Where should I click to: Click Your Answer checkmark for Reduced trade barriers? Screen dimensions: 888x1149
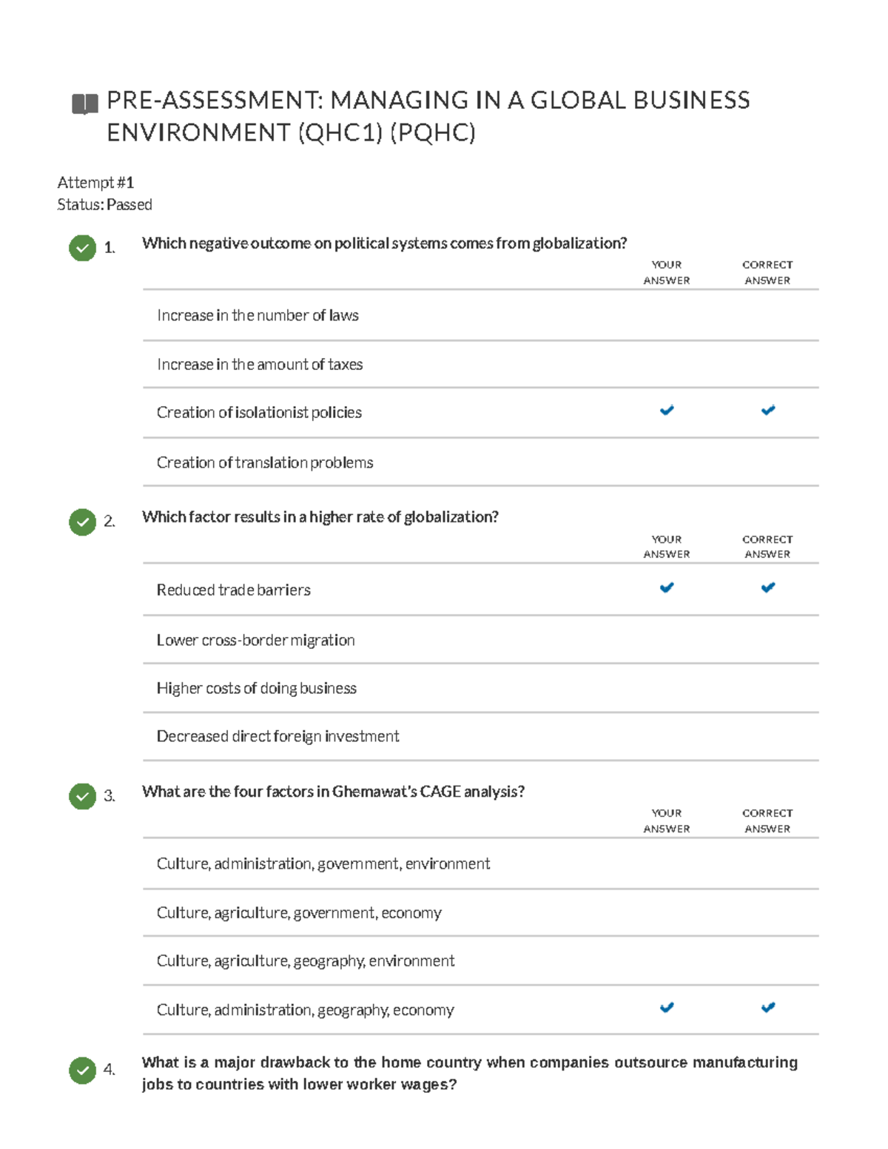tap(667, 587)
